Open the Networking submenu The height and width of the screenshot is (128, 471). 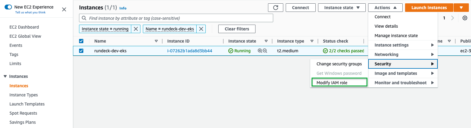coord(403,54)
